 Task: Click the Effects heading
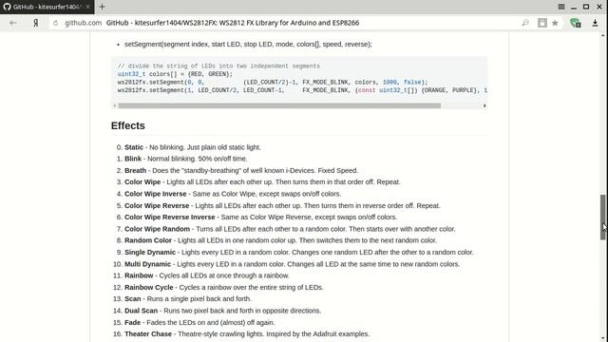point(127,125)
